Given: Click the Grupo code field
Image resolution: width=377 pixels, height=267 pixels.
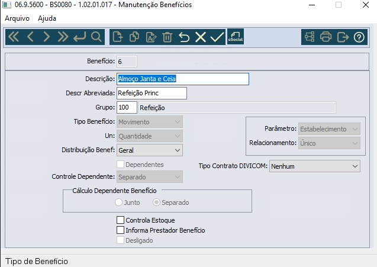Looking at the screenshot, I should 127,107.
